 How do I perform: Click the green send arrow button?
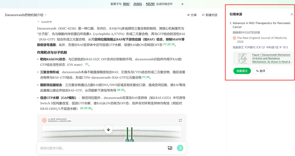pos(180,148)
